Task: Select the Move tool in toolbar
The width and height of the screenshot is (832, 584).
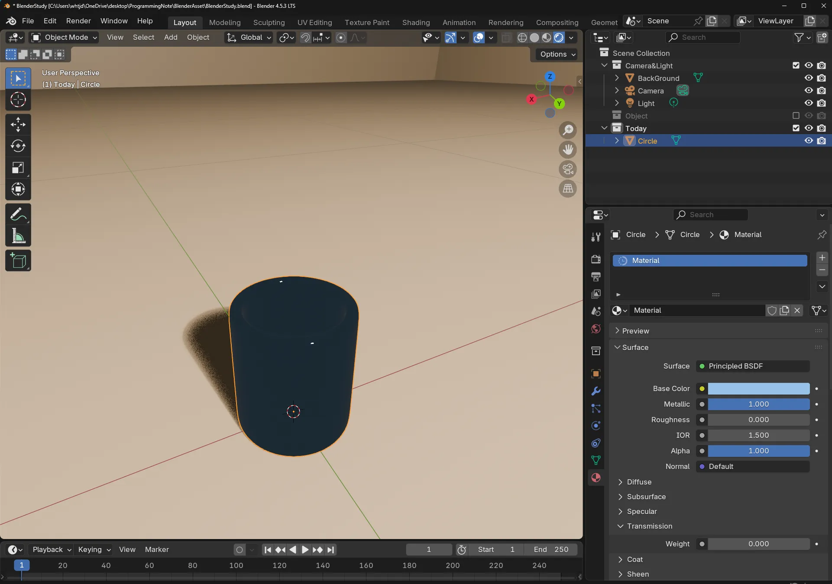Action: [18, 125]
